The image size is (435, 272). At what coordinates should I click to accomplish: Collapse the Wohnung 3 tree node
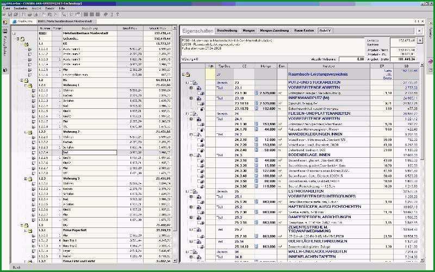pyautogui.click(x=26, y=179)
